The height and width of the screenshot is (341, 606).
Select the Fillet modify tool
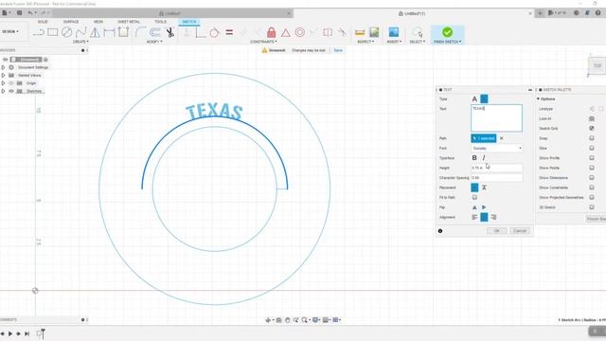(x=140, y=32)
